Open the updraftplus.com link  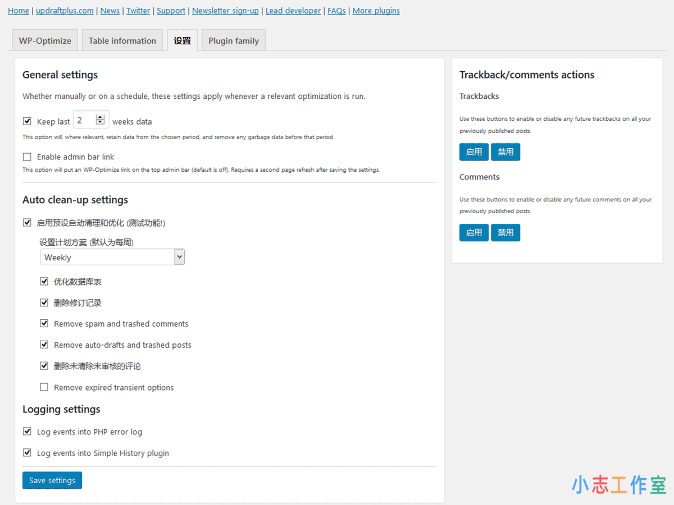tap(65, 10)
